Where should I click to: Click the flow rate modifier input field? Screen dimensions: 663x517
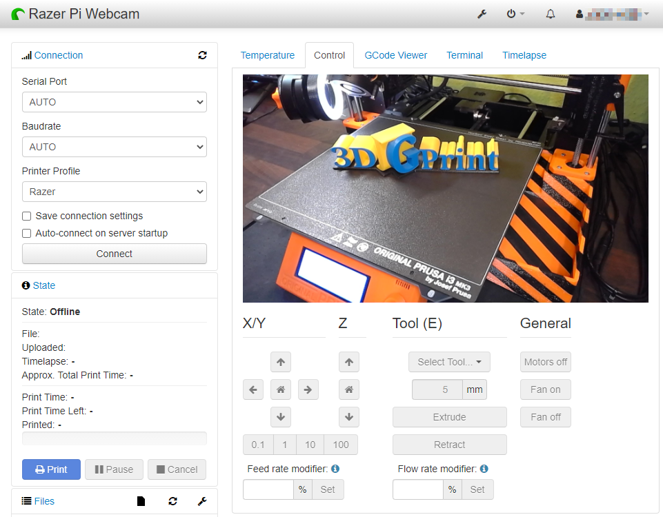[417, 489]
